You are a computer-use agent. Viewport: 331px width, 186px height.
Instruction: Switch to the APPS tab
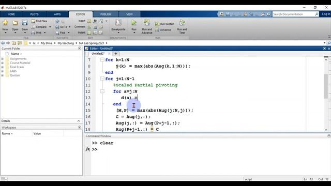click(x=57, y=14)
